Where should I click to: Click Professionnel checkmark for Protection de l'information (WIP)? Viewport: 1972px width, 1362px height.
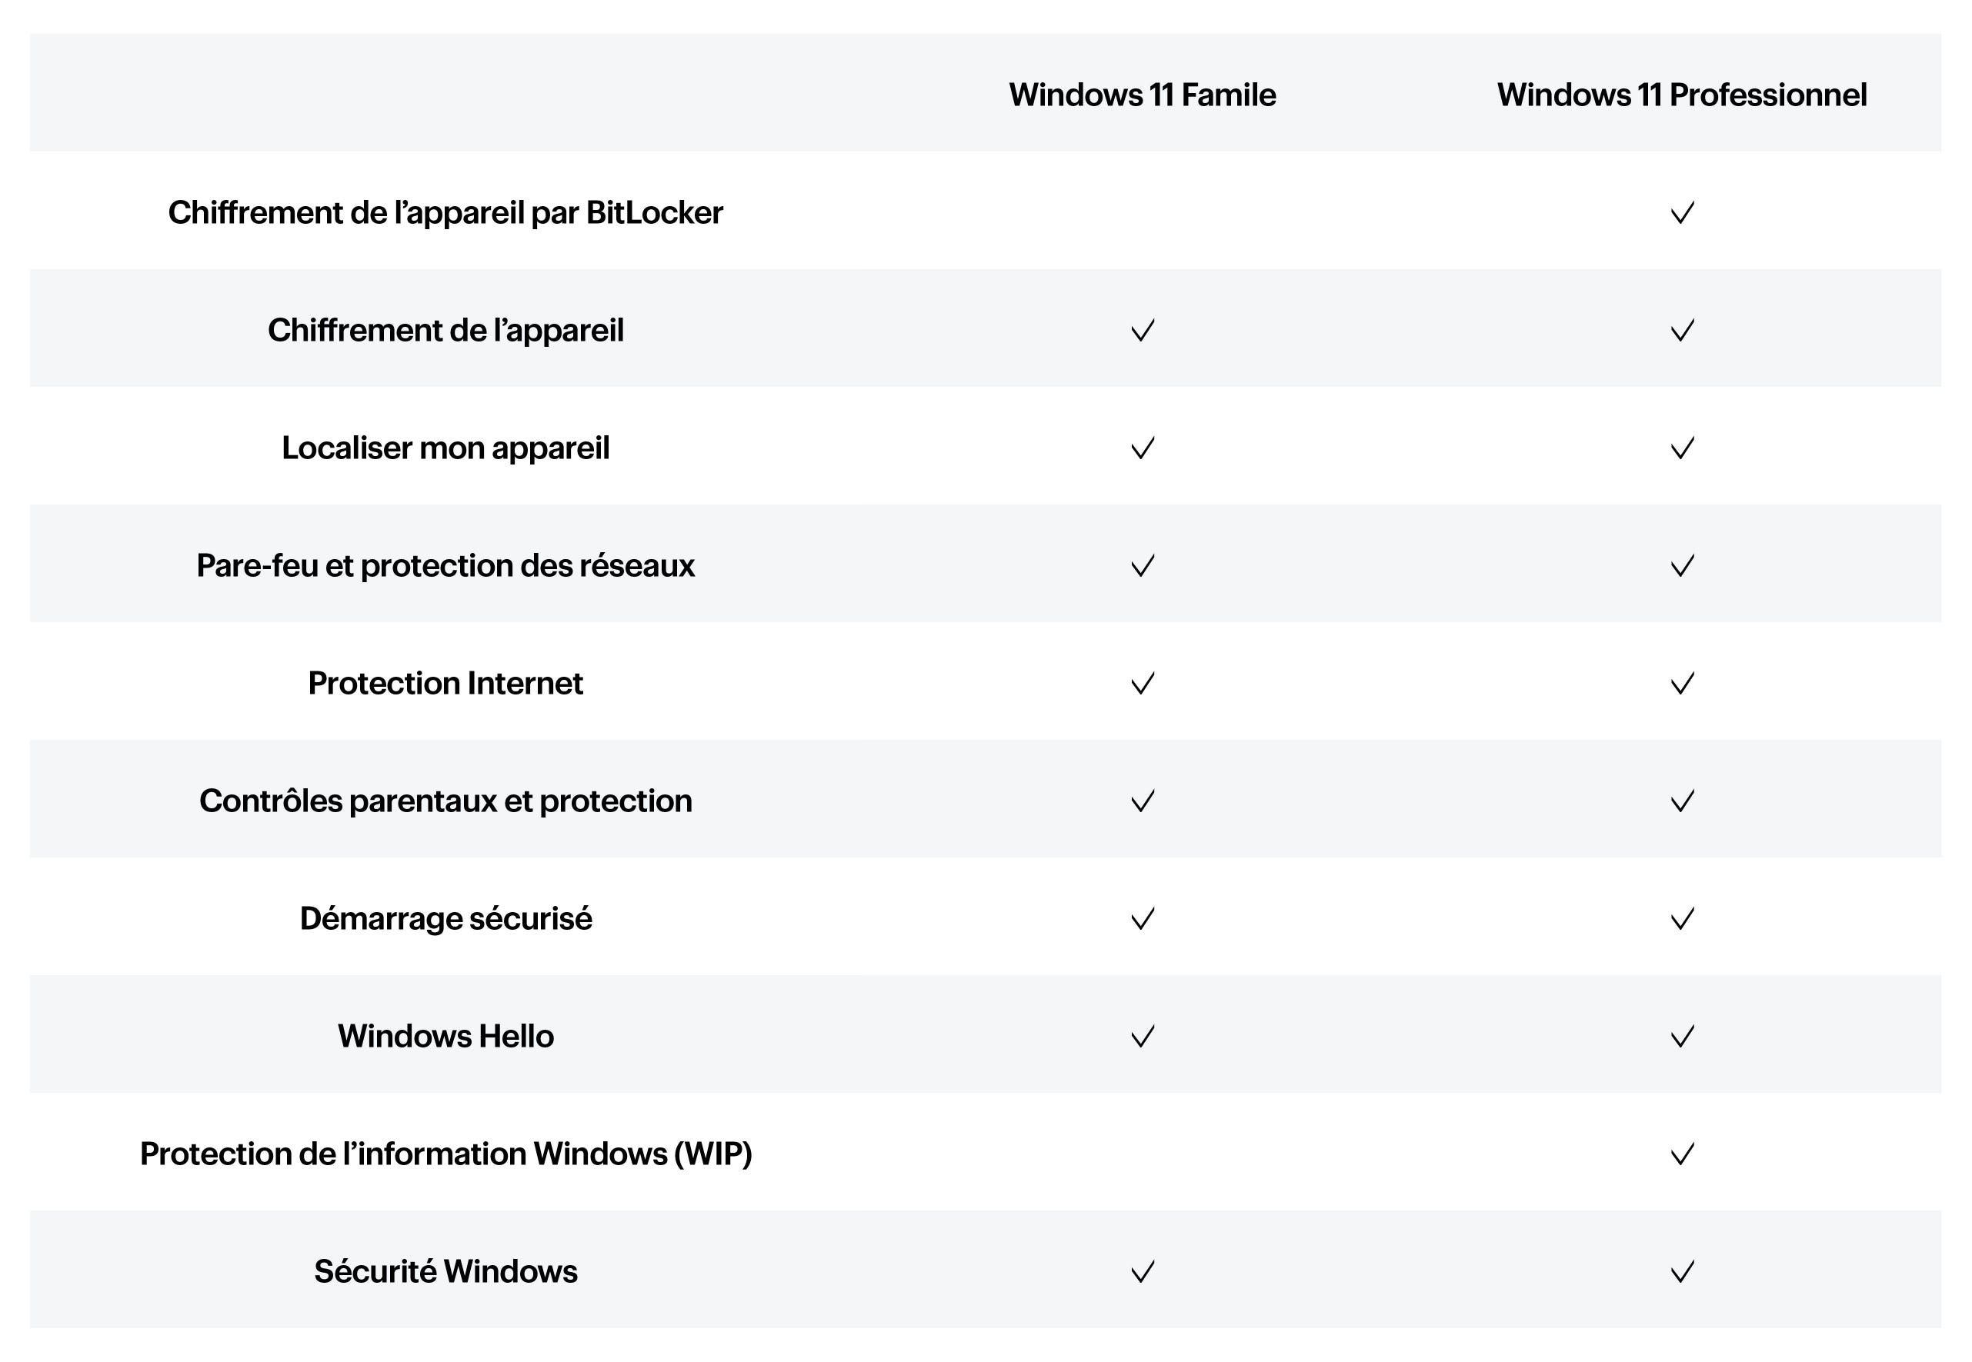[1682, 1154]
